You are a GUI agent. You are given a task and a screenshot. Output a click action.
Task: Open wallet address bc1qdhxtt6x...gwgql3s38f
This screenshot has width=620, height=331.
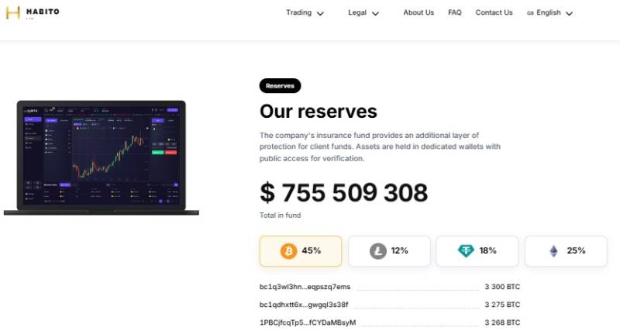coord(304,305)
